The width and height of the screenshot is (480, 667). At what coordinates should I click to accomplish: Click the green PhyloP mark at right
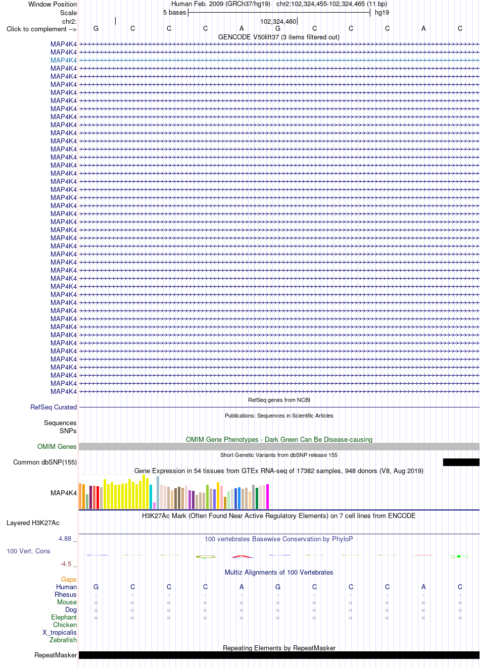459,556
